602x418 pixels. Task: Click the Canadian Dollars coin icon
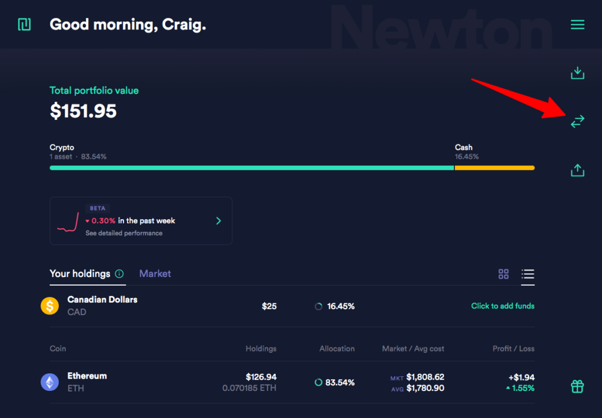coord(49,306)
